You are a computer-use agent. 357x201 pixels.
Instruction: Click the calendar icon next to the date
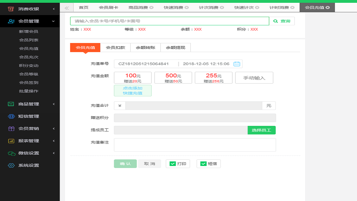[x=237, y=64]
